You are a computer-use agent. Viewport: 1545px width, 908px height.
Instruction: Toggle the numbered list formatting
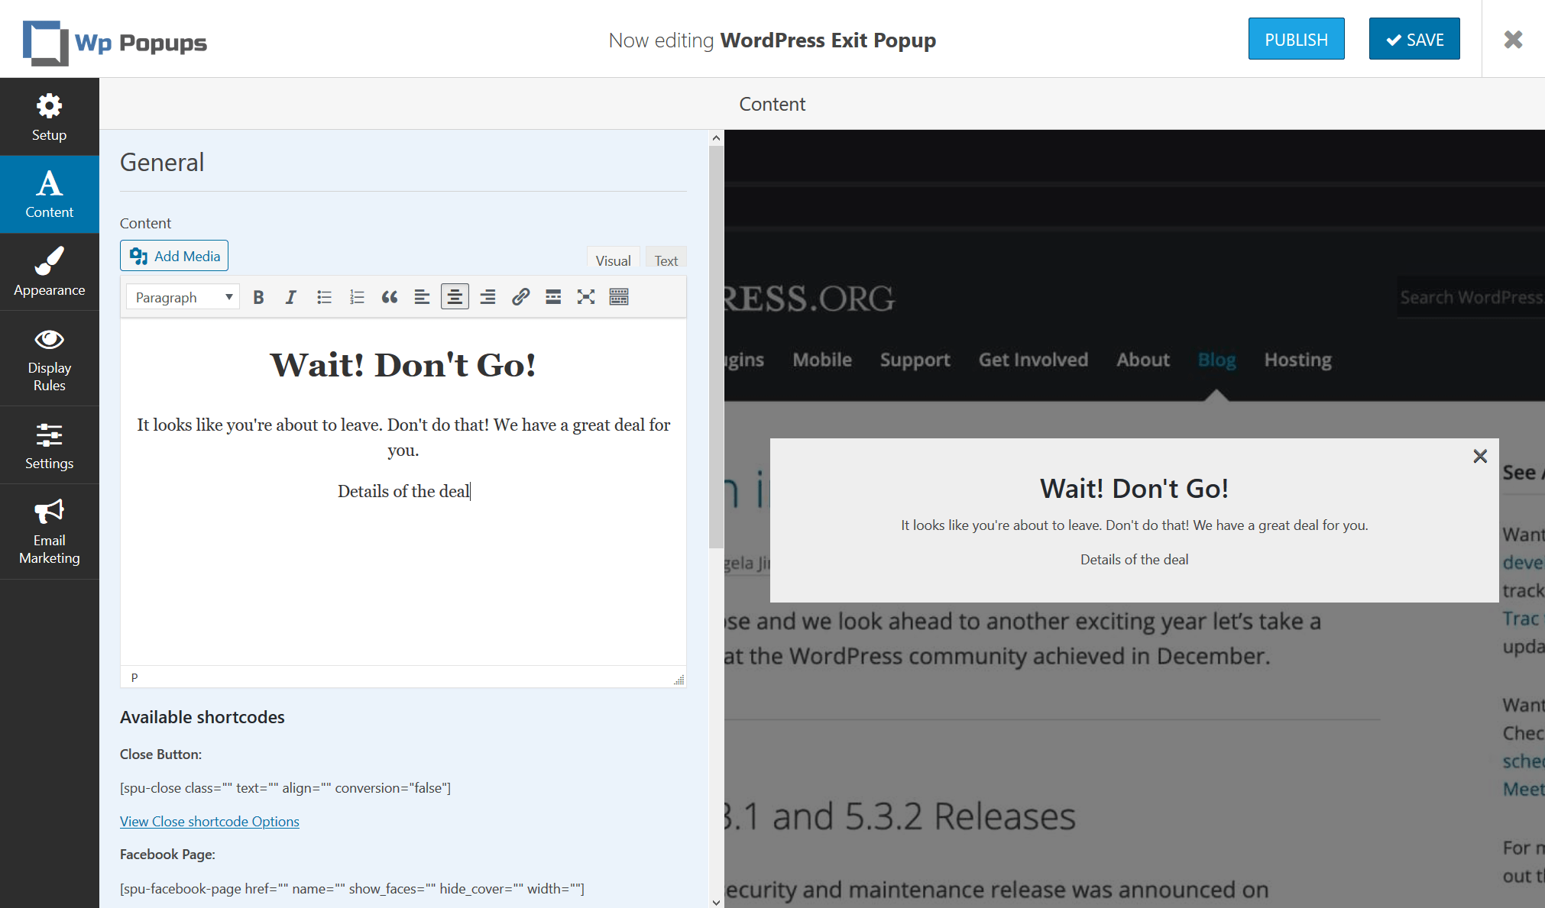click(x=356, y=296)
